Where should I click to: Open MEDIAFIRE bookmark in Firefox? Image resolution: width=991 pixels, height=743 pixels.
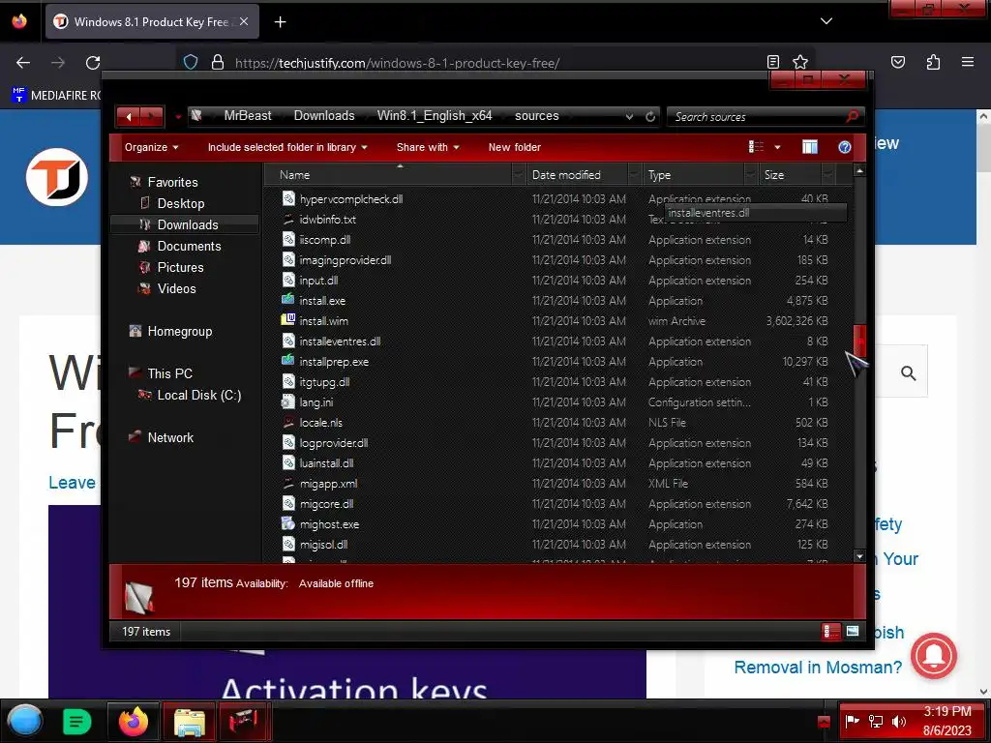point(57,96)
